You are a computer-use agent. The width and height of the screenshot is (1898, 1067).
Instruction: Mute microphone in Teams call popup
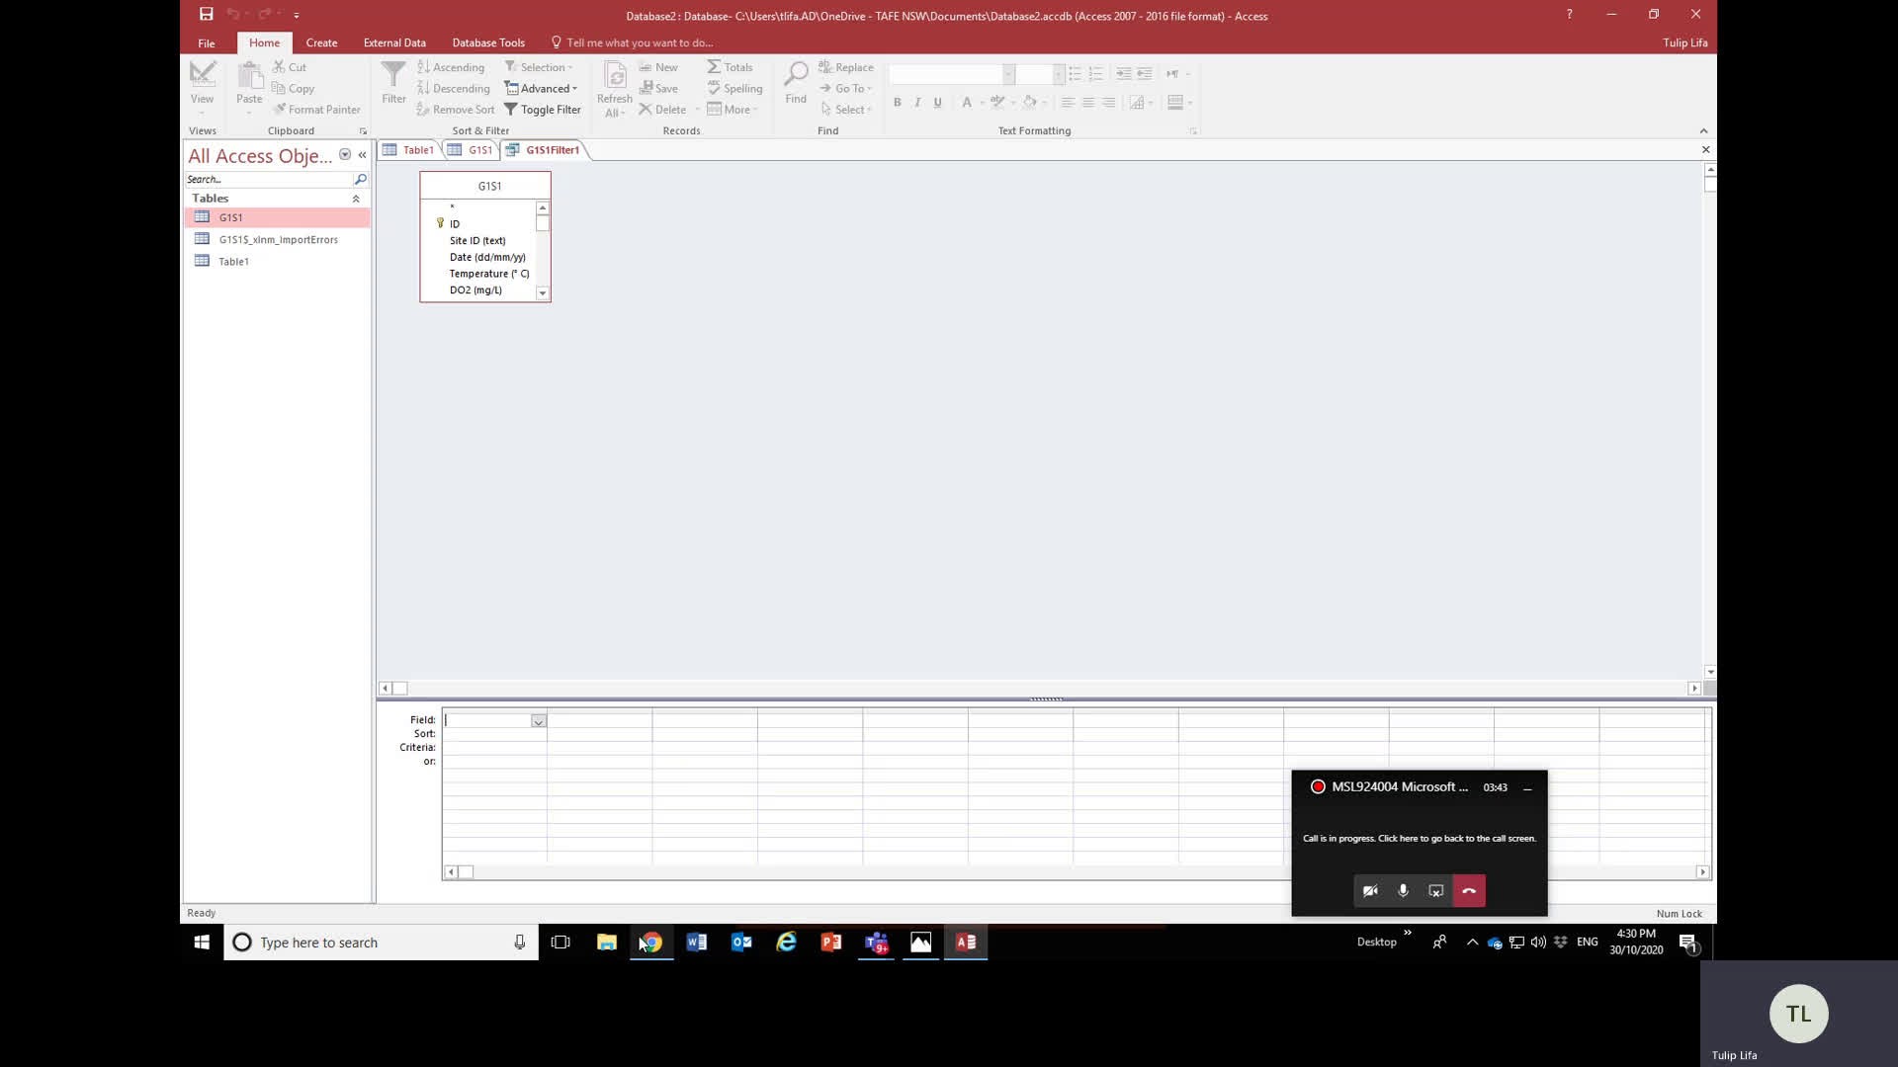(1403, 891)
